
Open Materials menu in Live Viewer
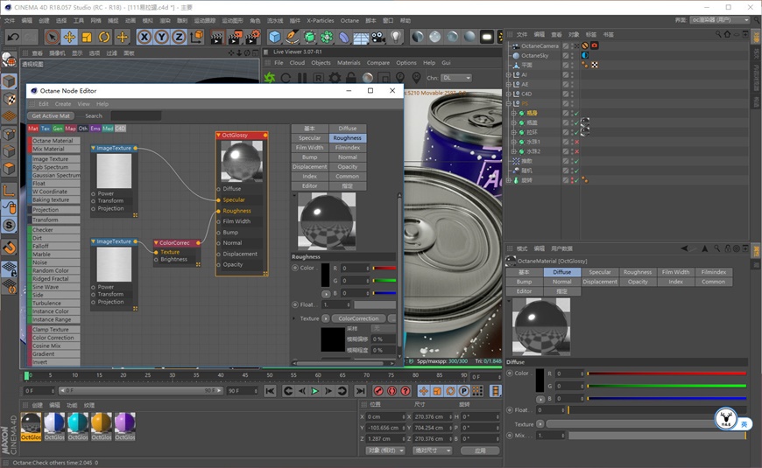(349, 63)
